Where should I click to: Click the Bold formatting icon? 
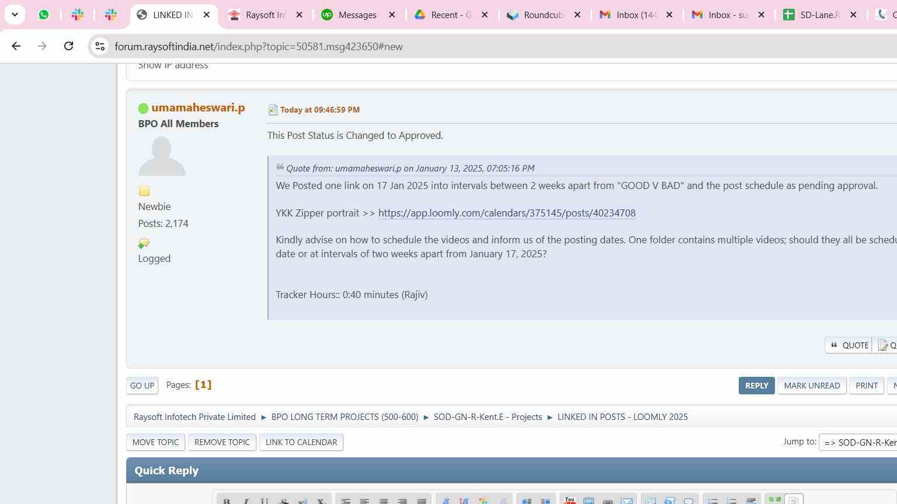tap(227, 501)
